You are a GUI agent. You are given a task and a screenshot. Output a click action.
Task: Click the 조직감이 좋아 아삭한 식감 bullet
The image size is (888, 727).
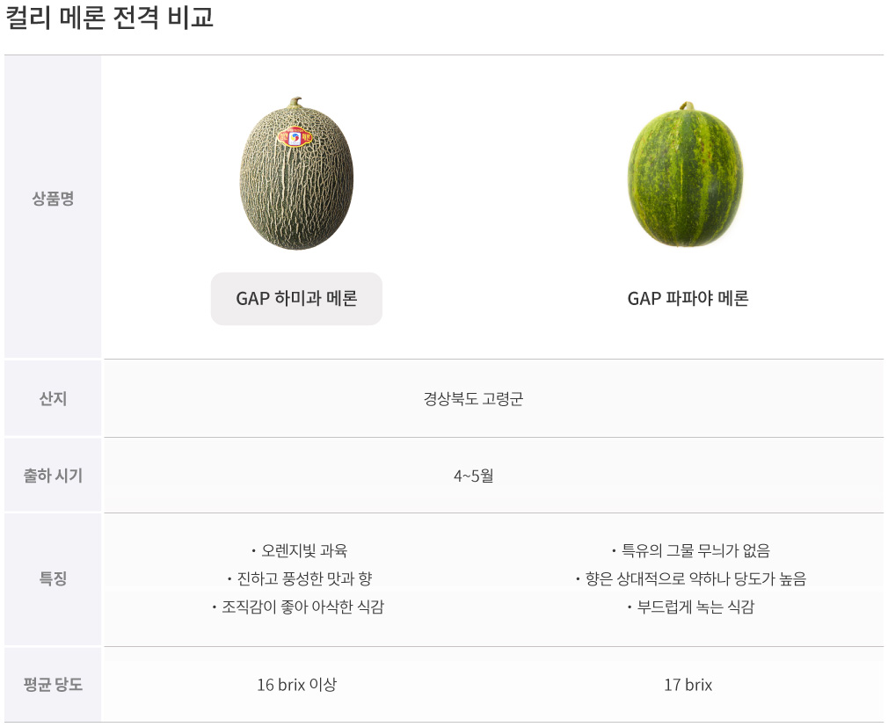point(298,607)
